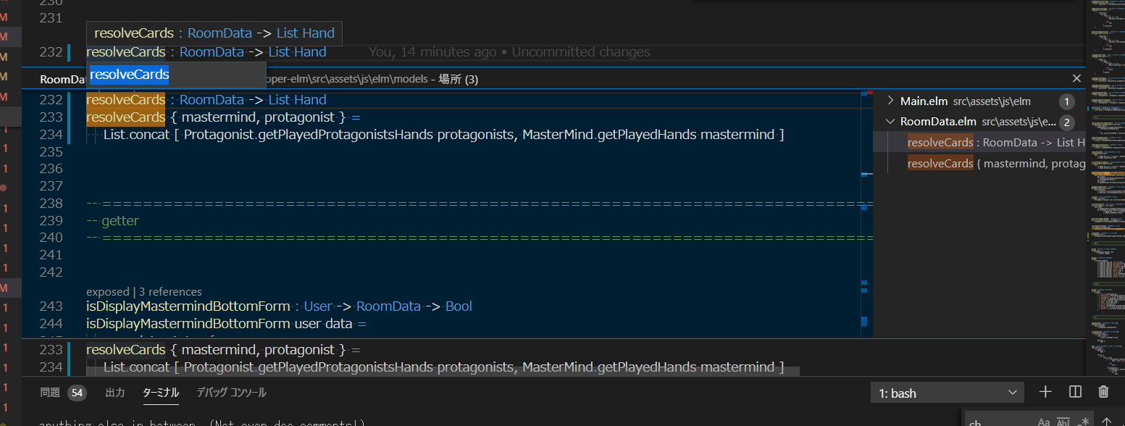Click line number 232 in the main editor

coord(51,52)
